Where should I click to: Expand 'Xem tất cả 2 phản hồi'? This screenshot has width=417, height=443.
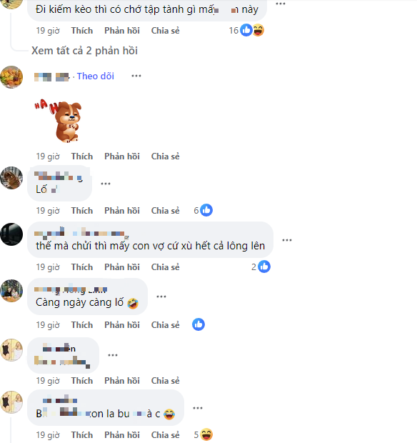(84, 51)
